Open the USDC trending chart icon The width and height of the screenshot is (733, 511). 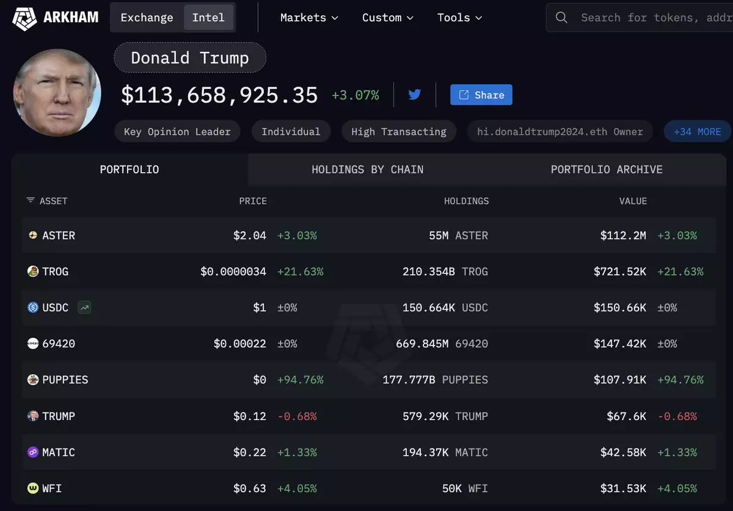pos(84,308)
